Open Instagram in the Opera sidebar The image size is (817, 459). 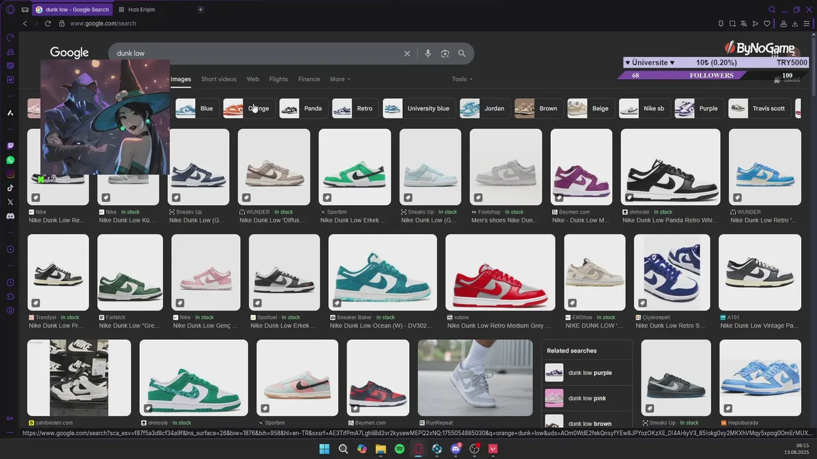coord(10,174)
